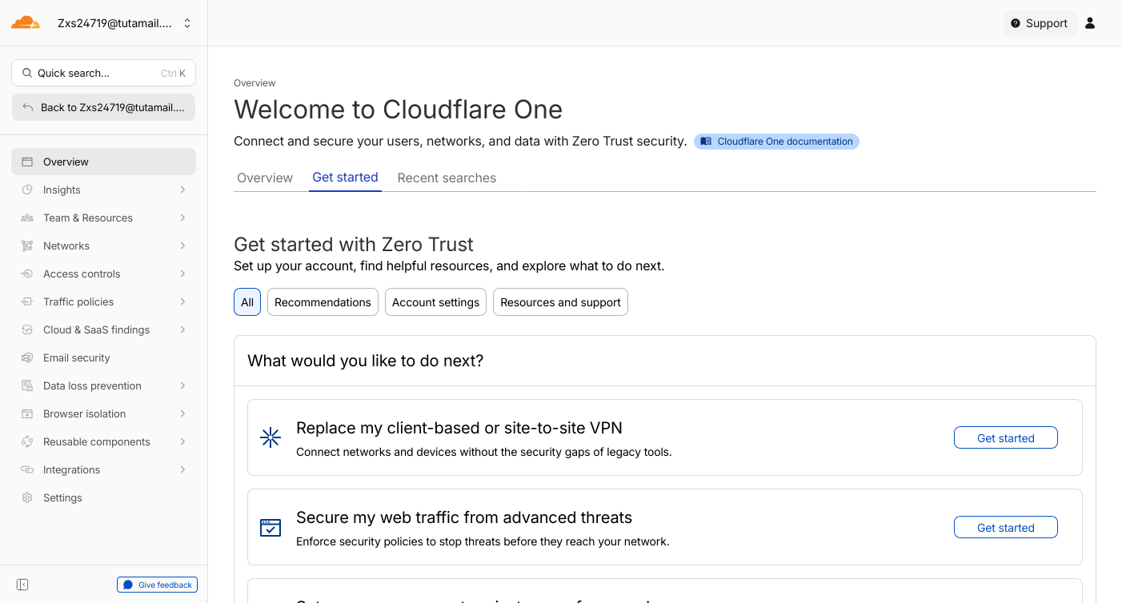Click the 'Replace my client-based or site-to-site VPN' title
The image size is (1122, 603).
point(459,428)
